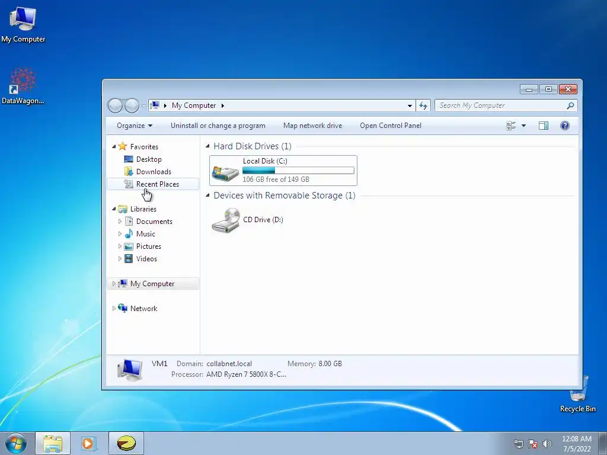The image size is (607, 455).
Task: Collapse Devices with Removable Storage group
Action: (207, 195)
